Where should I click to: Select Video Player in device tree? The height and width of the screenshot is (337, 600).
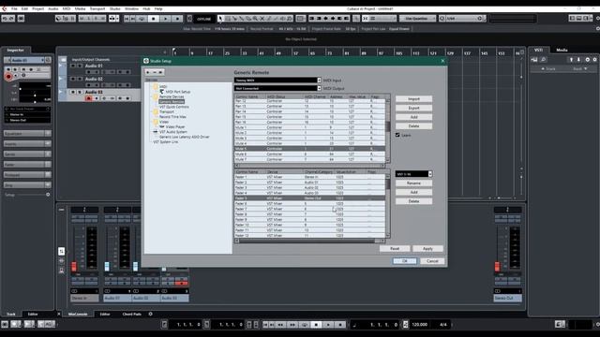click(x=175, y=127)
